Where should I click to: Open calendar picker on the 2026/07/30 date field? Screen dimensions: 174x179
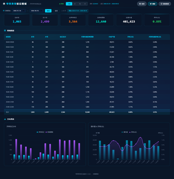pyautogui.click(x=24, y=11)
